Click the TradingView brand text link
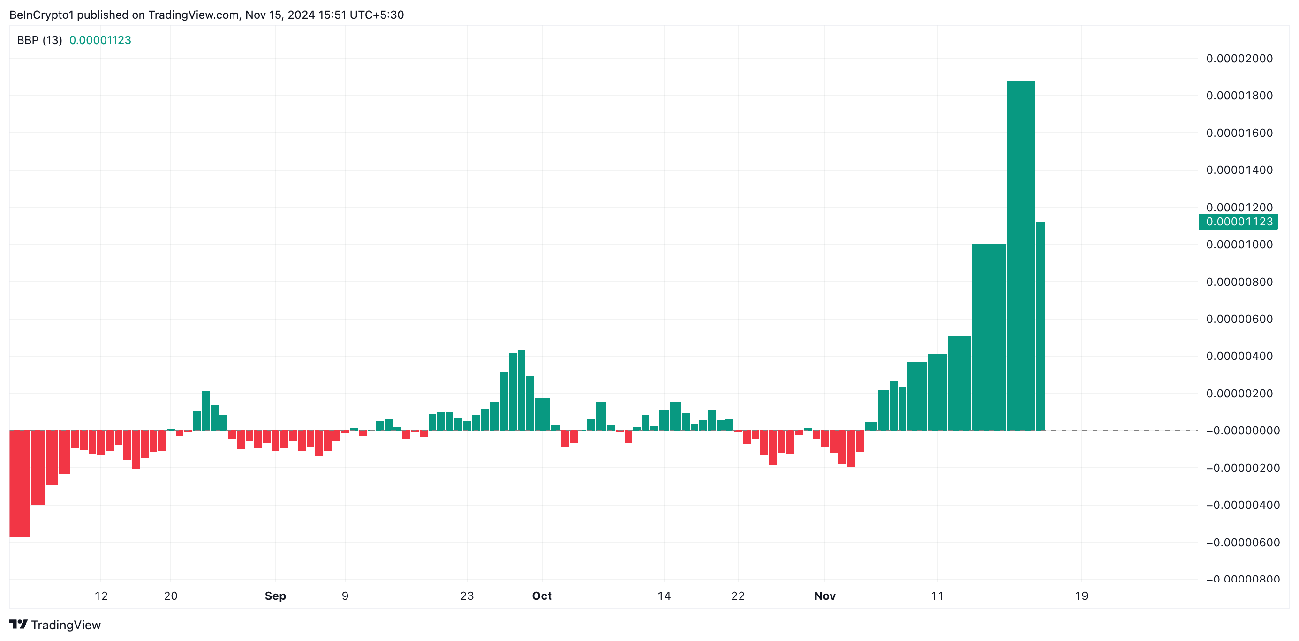This screenshot has width=1299, height=641. point(66,625)
